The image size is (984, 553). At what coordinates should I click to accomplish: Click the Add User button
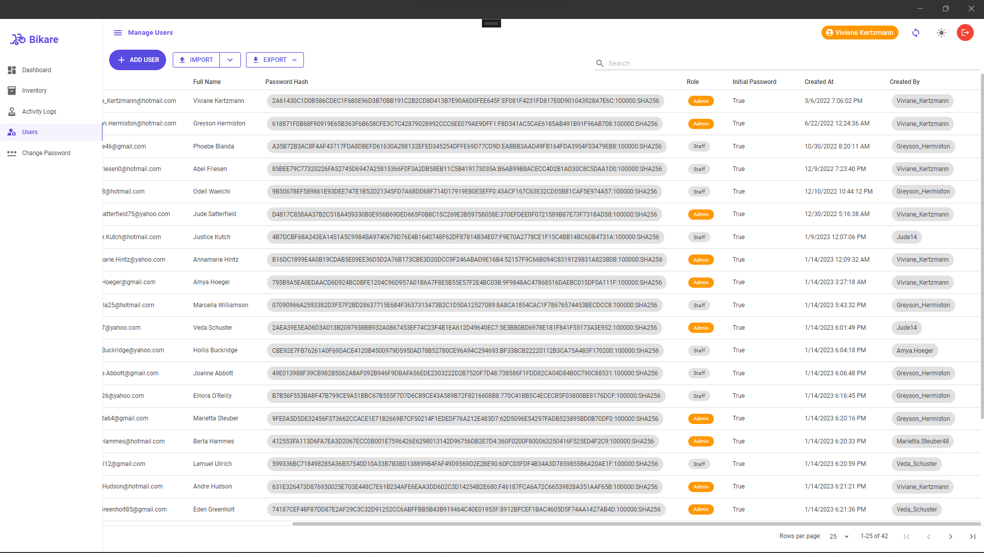[137, 60]
